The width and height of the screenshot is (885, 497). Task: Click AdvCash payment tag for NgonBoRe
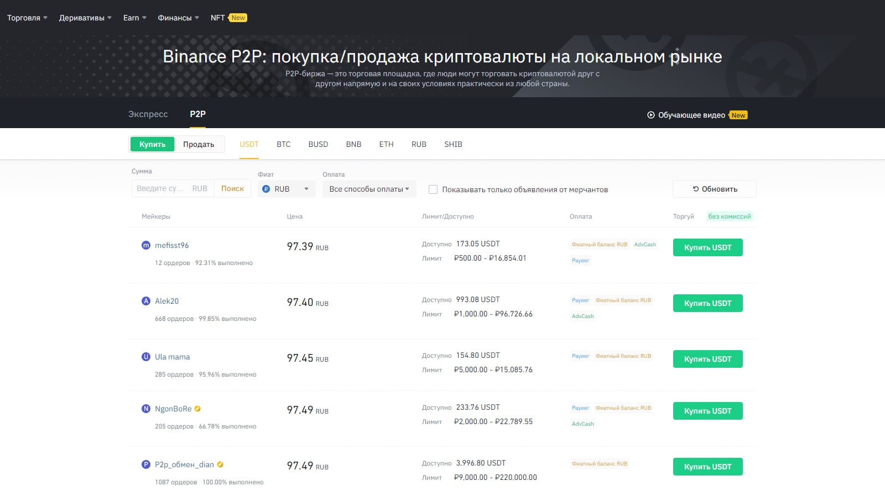pyautogui.click(x=582, y=424)
